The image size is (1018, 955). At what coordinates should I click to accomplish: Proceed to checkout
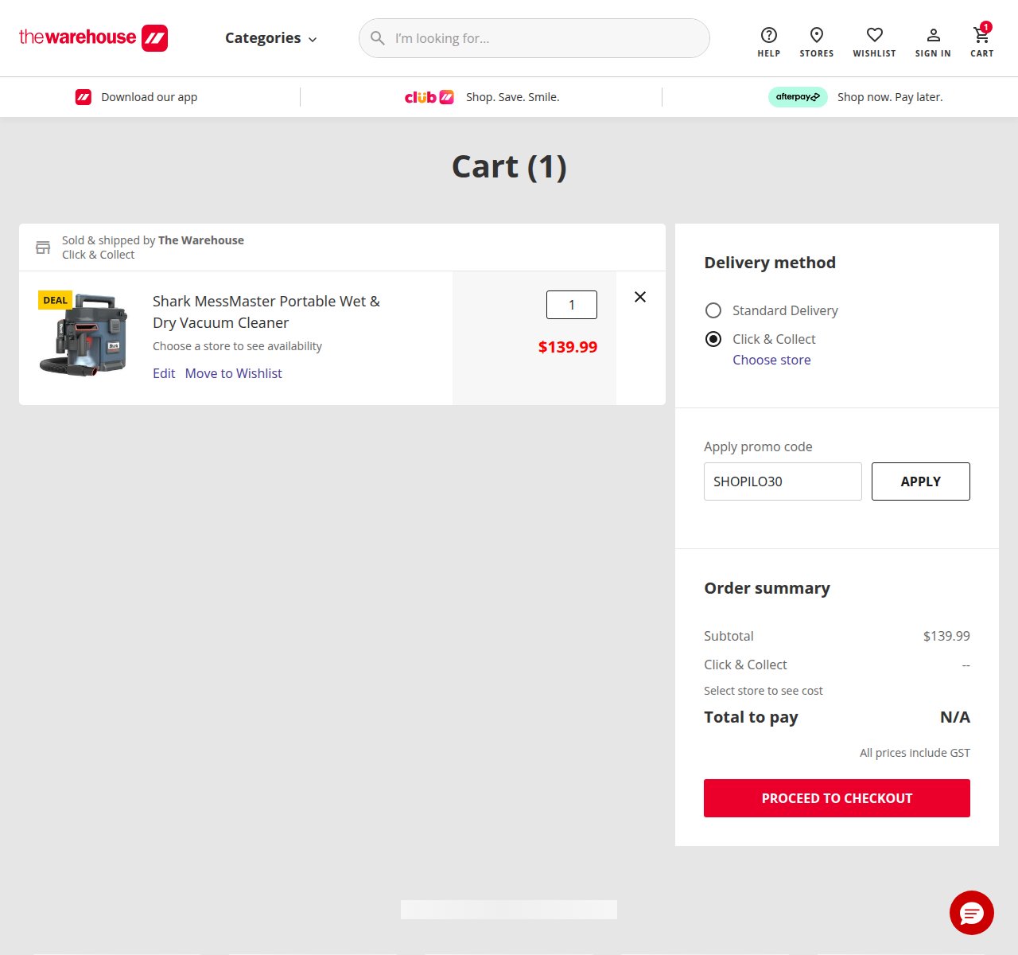(837, 798)
